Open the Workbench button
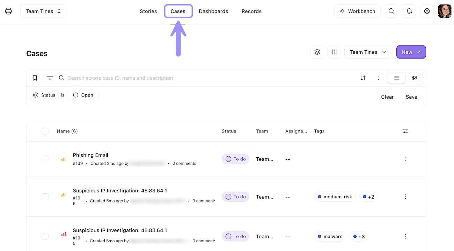 [x=357, y=11]
